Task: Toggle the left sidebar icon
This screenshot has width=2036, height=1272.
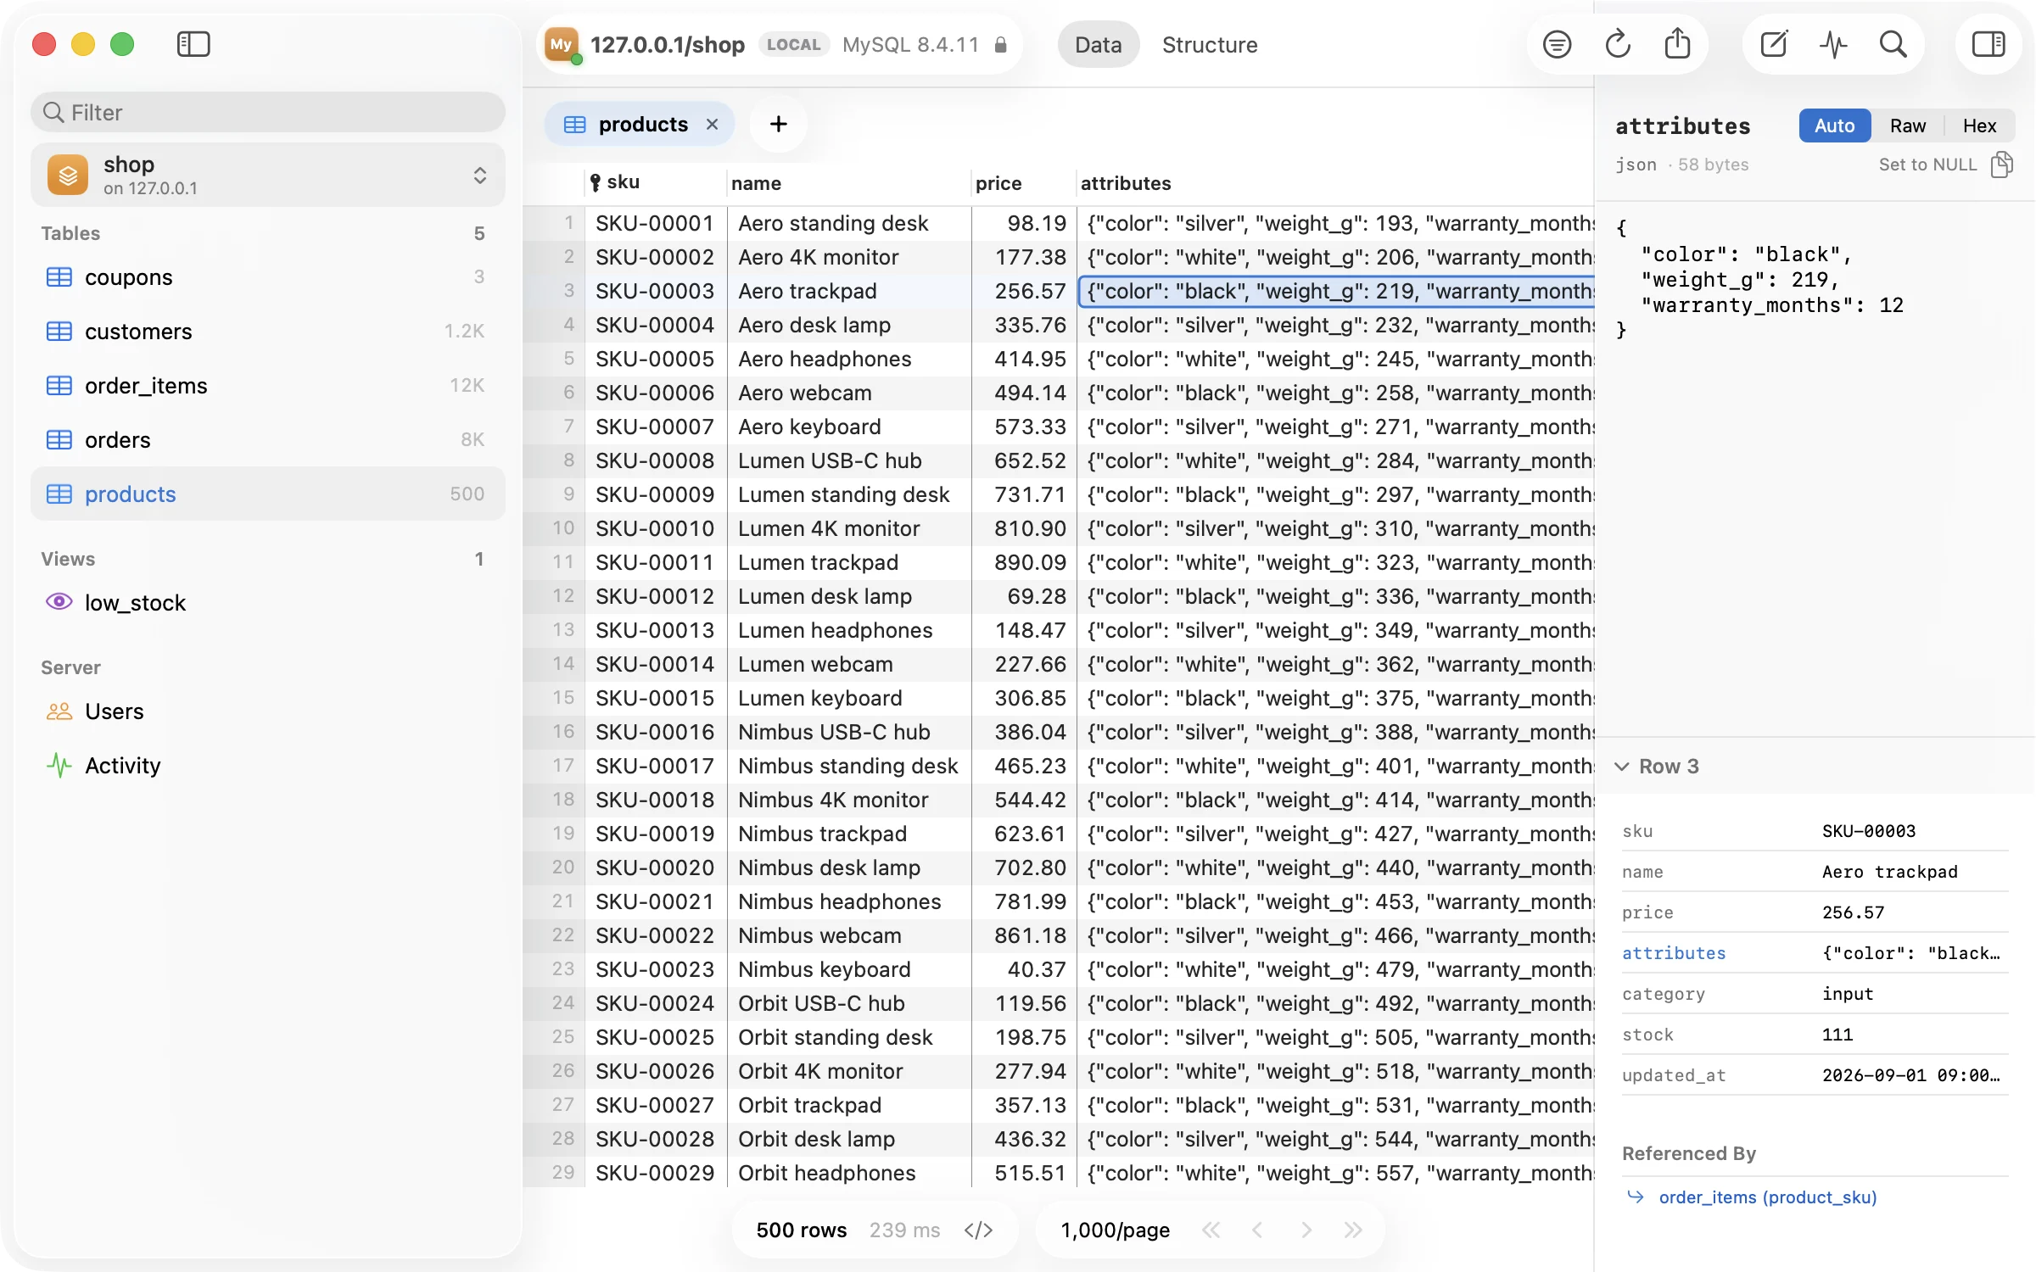Action: pos(193,44)
